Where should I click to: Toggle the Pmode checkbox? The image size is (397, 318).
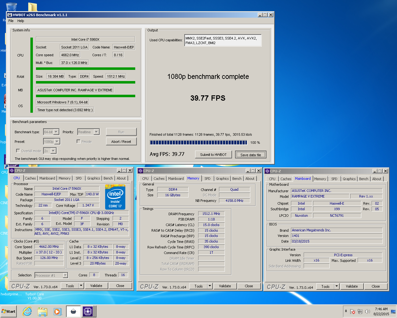(78, 141)
